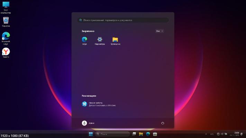Open Параметры (Settings) from pinned apps
The height and width of the screenshot is (138, 246).
point(100,40)
